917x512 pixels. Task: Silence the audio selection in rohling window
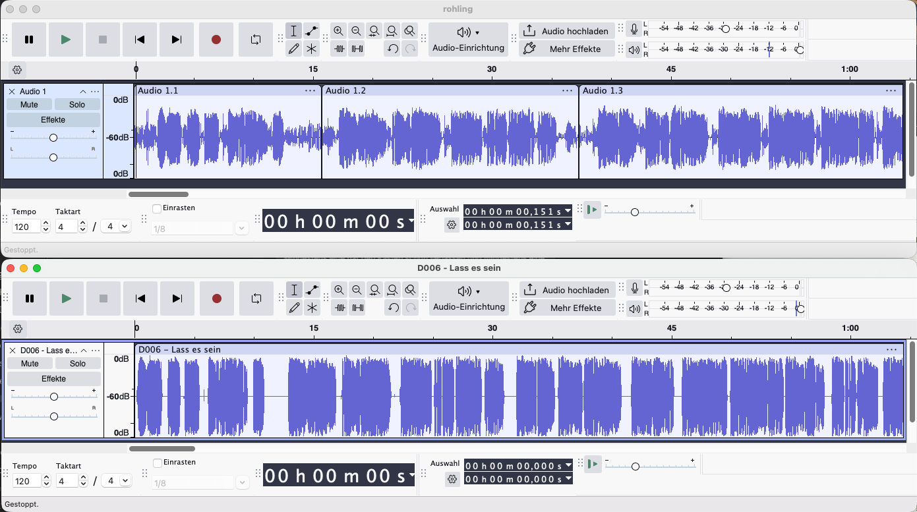(x=357, y=48)
